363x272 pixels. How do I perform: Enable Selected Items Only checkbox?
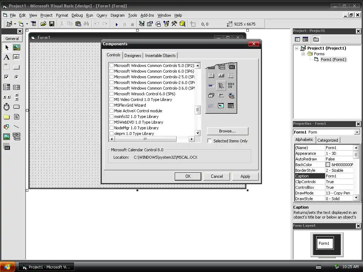point(210,141)
